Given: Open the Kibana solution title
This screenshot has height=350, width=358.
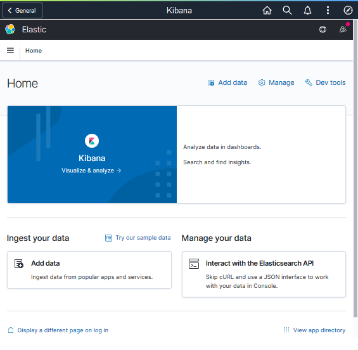Looking at the screenshot, I should [x=92, y=158].
